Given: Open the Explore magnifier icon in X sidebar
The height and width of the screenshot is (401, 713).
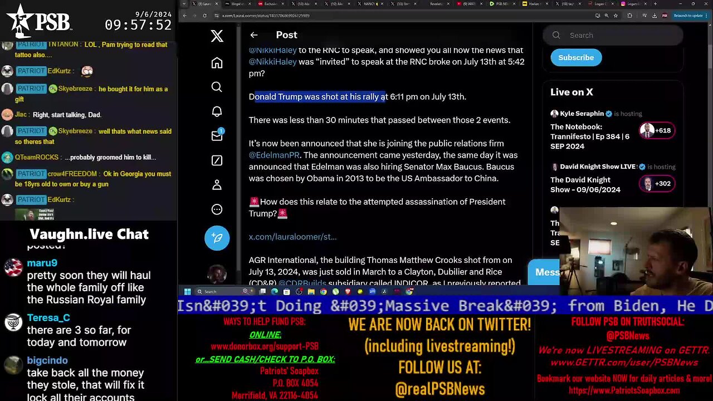Looking at the screenshot, I should 217,87.
